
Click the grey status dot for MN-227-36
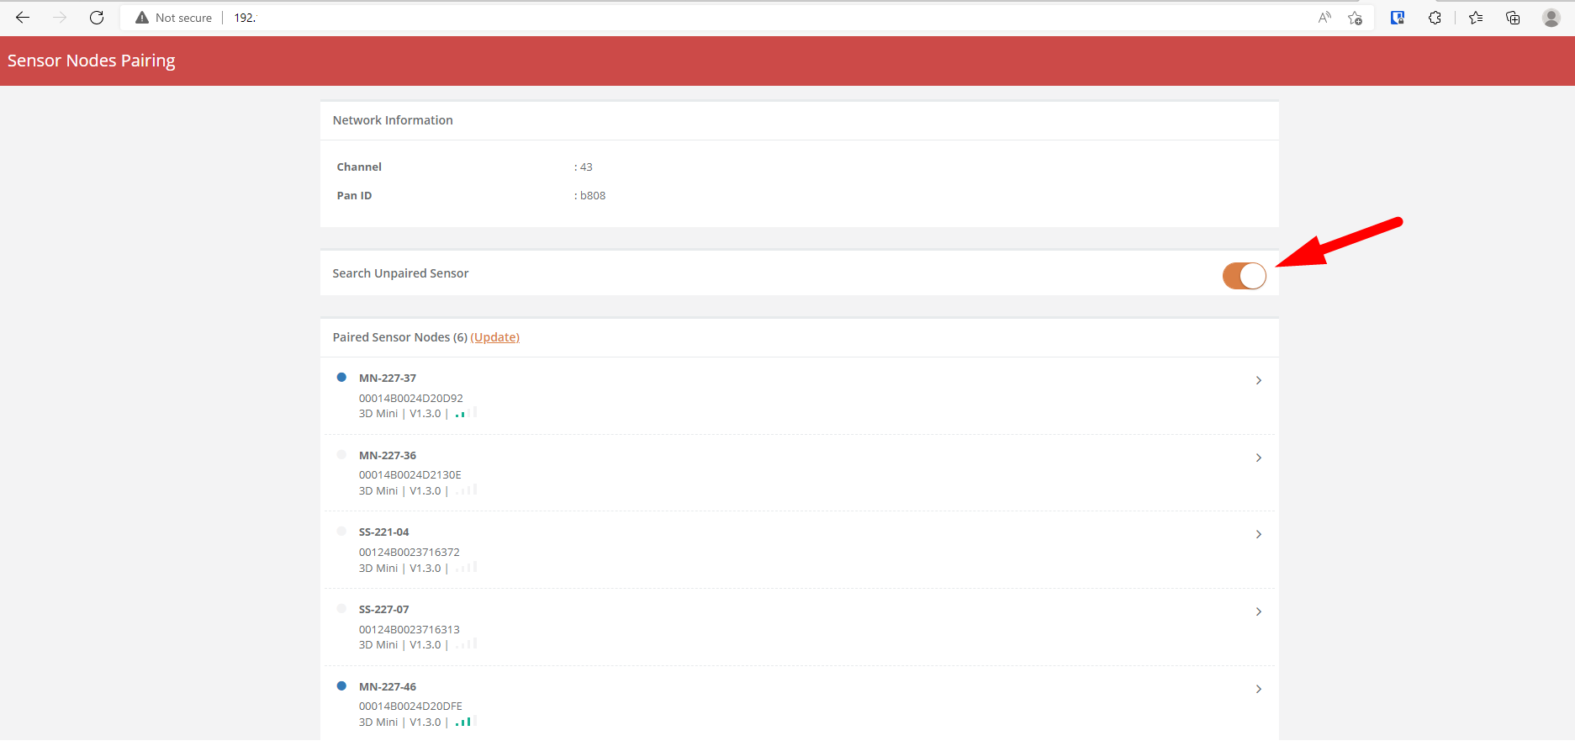(x=341, y=454)
